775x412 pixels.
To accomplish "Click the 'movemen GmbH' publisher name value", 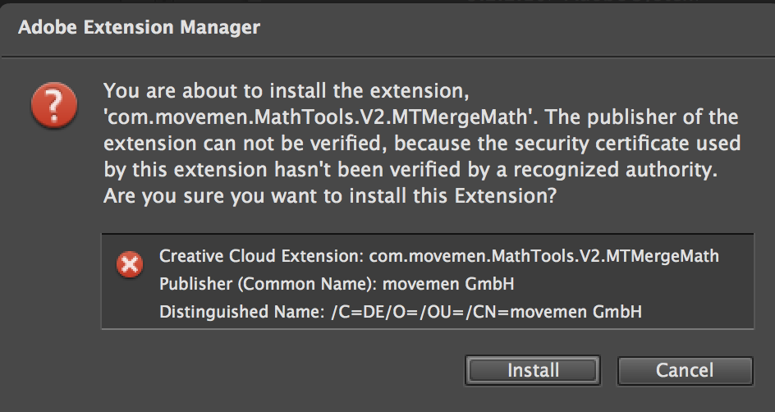I will [448, 284].
